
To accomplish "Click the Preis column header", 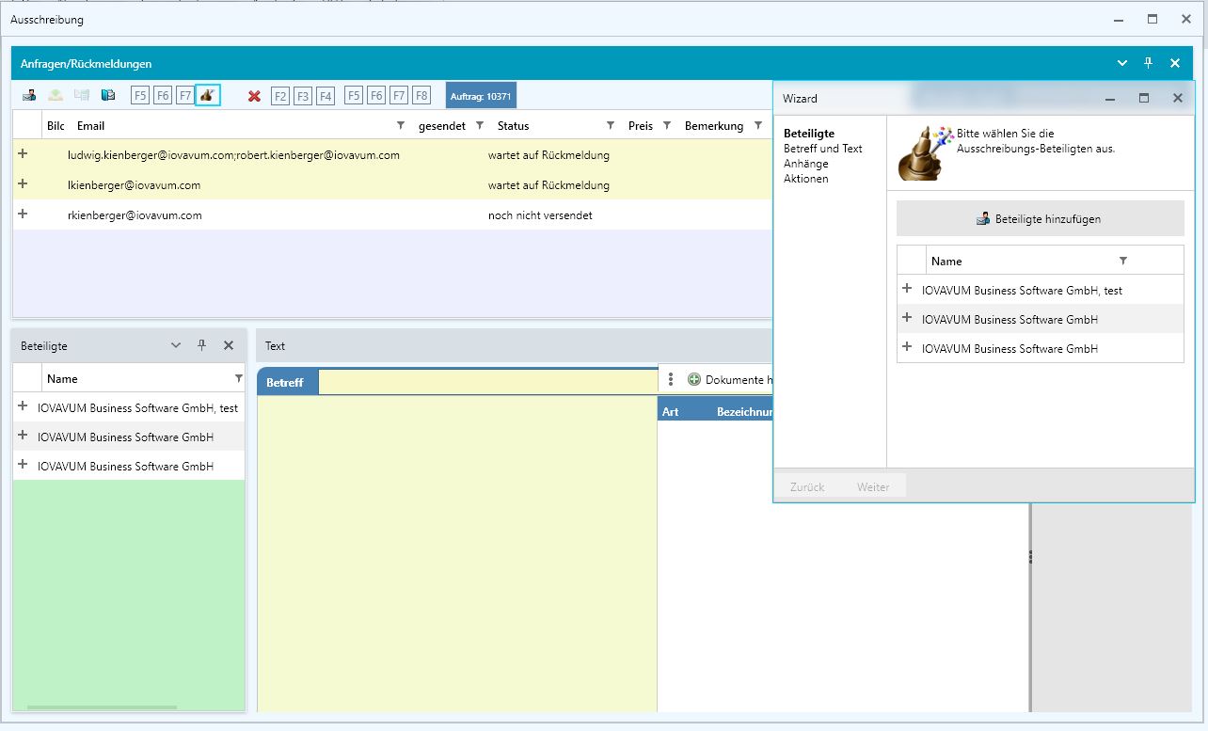I will [x=641, y=125].
